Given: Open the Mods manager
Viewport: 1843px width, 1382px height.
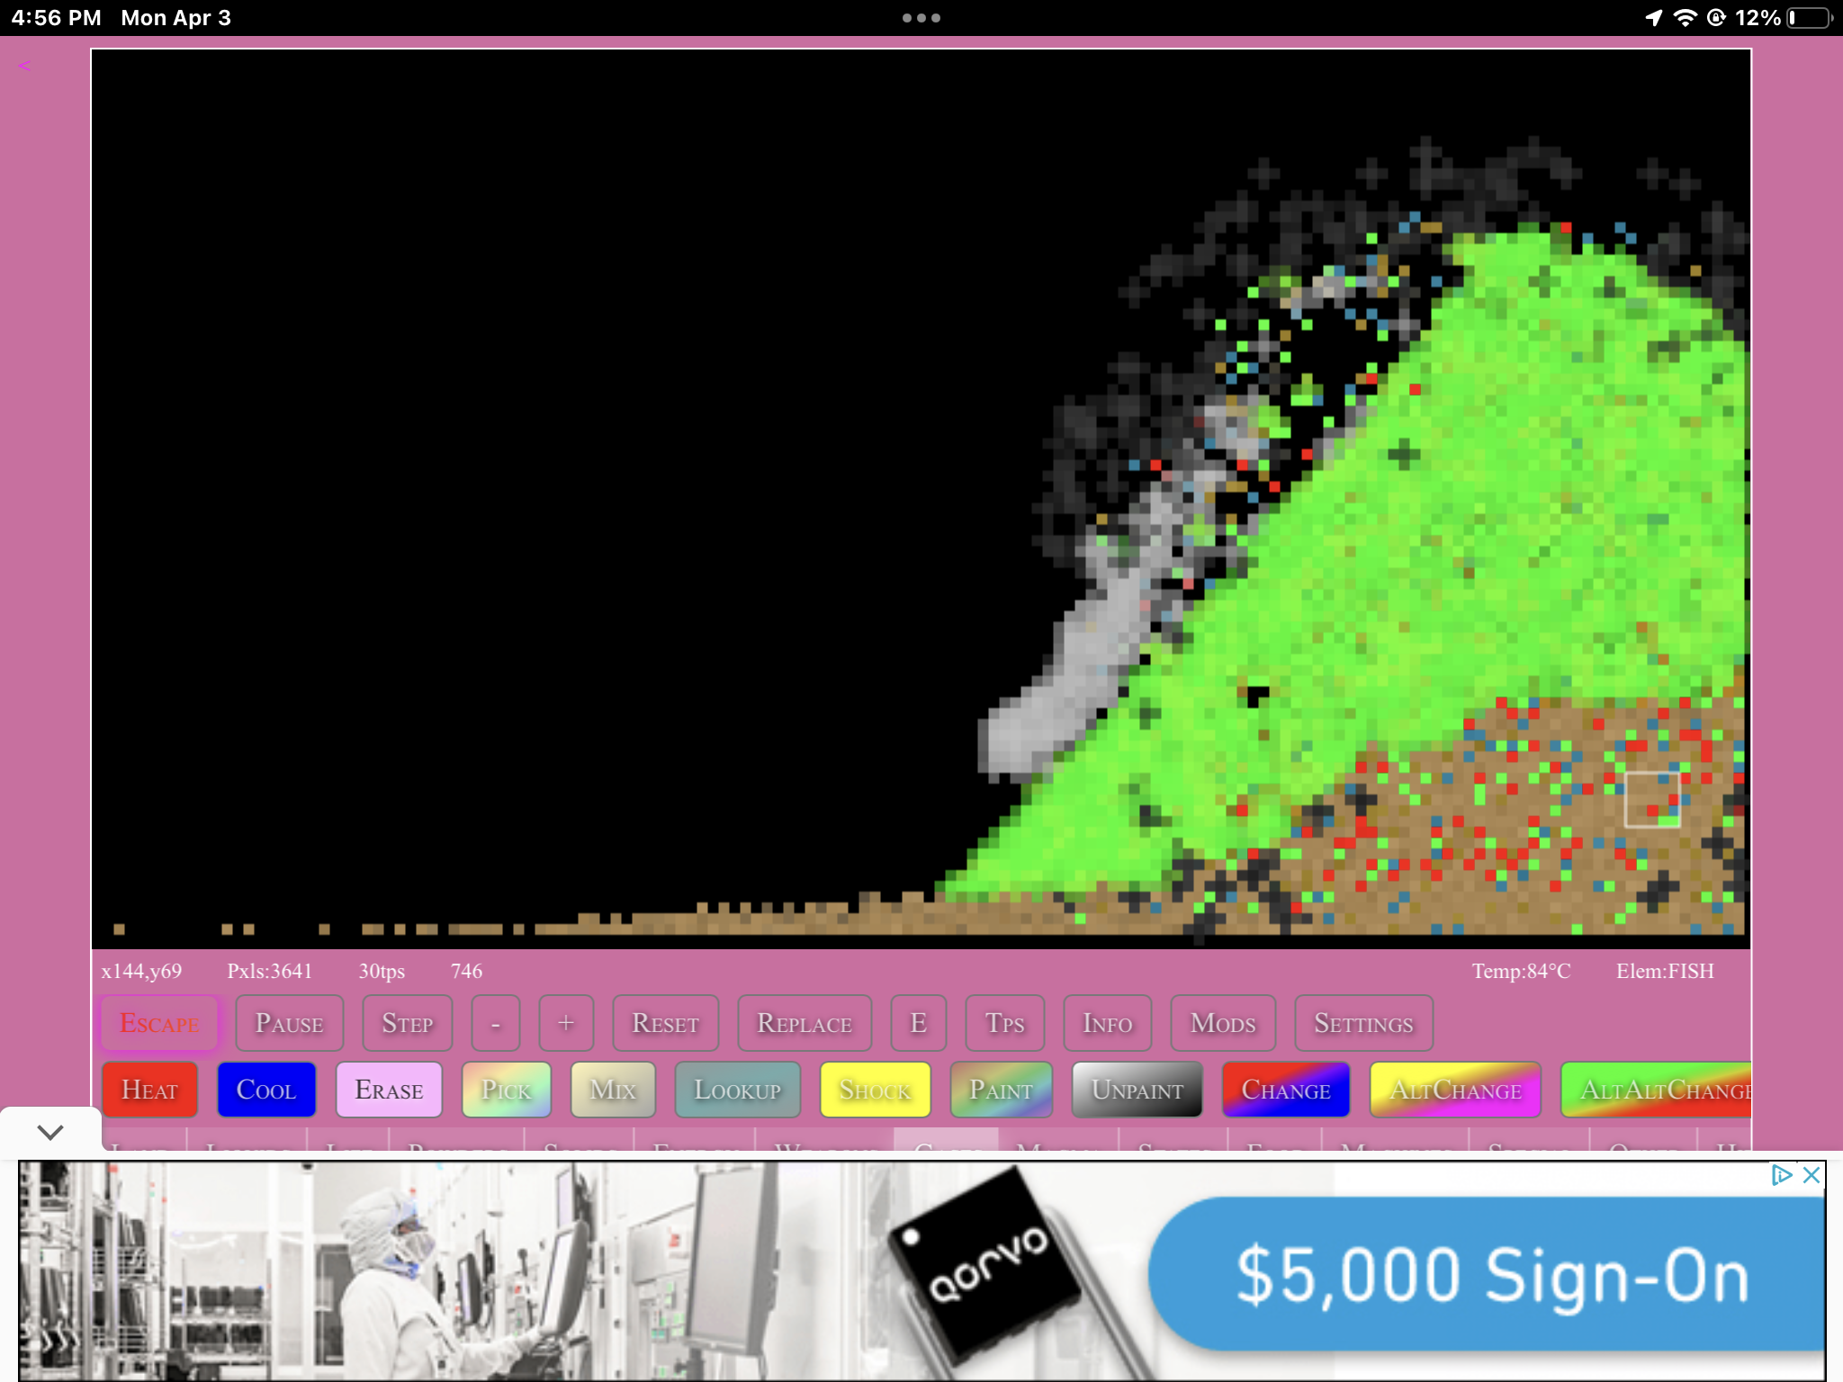Looking at the screenshot, I should point(1222,1023).
